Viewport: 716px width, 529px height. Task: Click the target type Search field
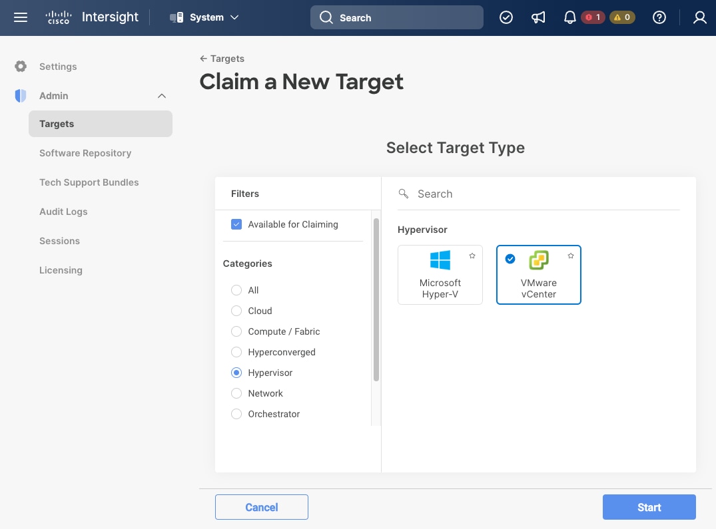539,194
